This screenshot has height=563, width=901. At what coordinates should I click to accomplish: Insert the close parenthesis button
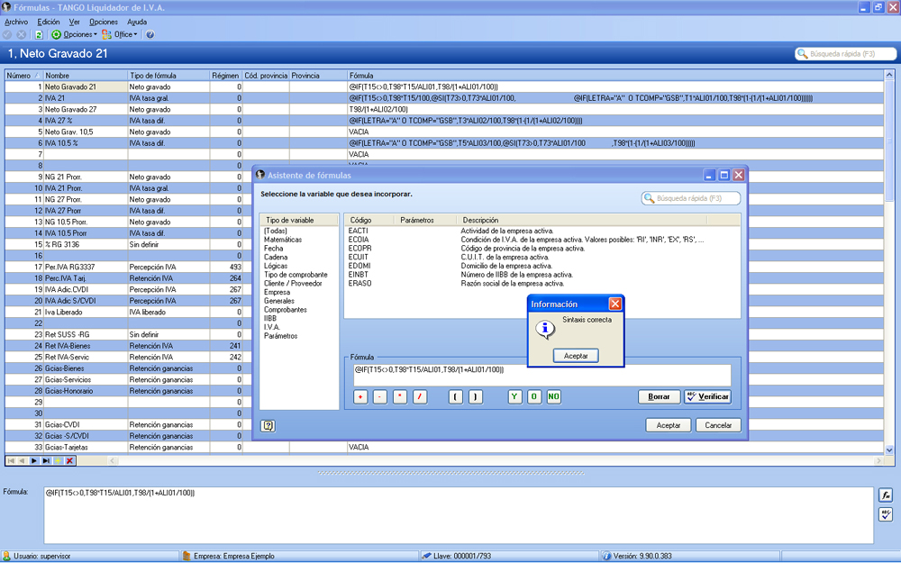475,397
